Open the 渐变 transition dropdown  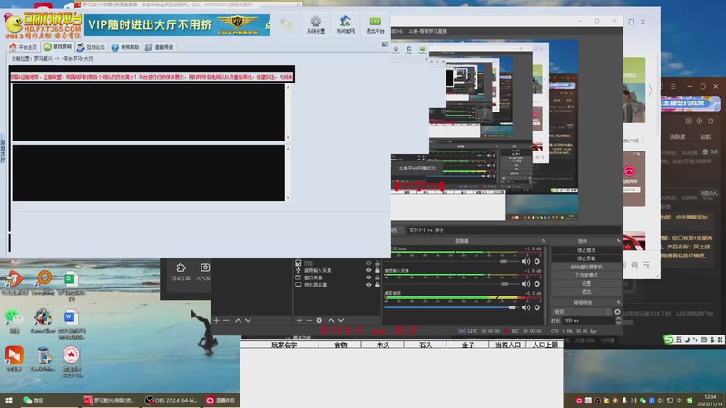click(x=582, y=312)
